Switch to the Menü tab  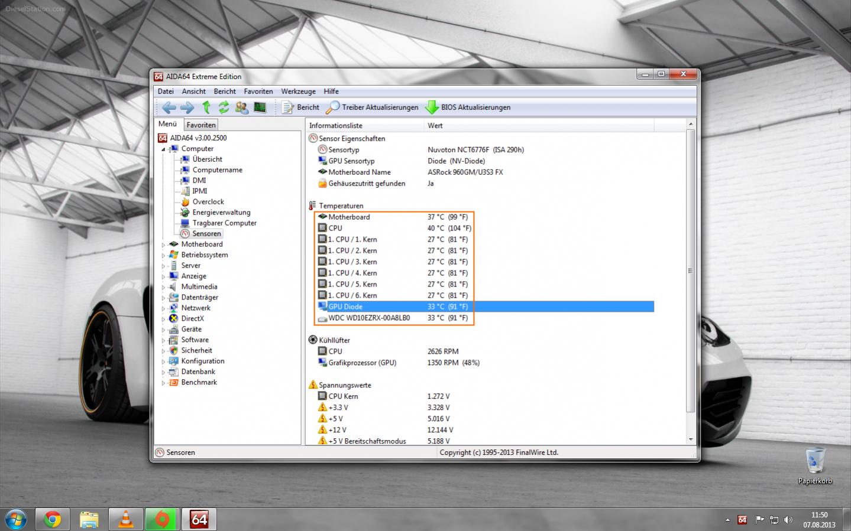pos(167,124)
